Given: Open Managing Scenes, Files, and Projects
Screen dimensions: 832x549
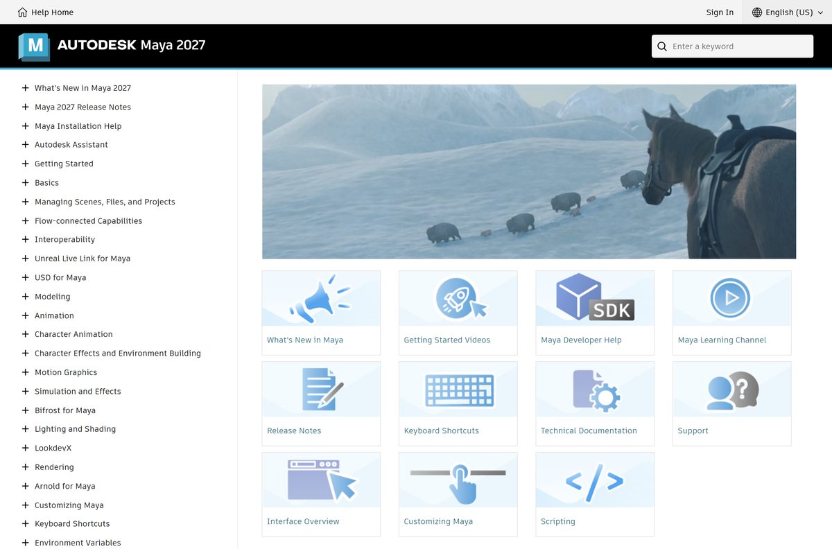Looking at the screenshot, I should point(105,202).
